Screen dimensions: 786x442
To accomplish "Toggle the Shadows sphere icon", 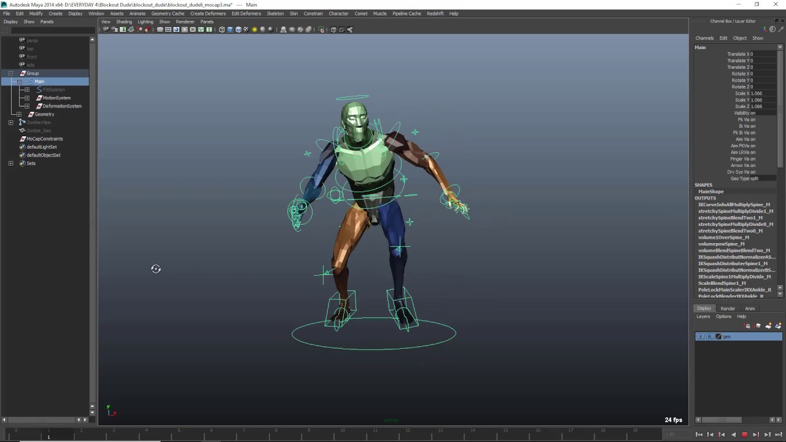I will pos(263,29).
